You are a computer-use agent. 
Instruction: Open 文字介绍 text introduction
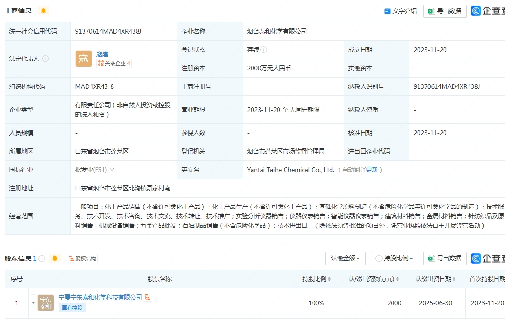[401, 11]
